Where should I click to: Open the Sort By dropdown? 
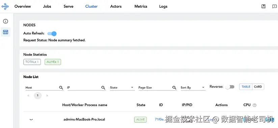193,87
